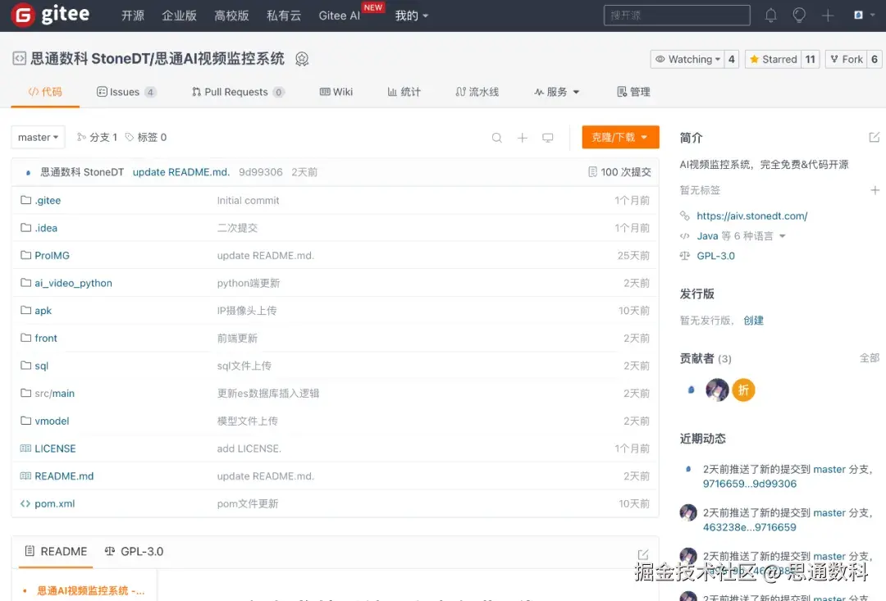Open the master branch dropdown
886x601 pixels.
pyautogui.click(x=37, y=137)
